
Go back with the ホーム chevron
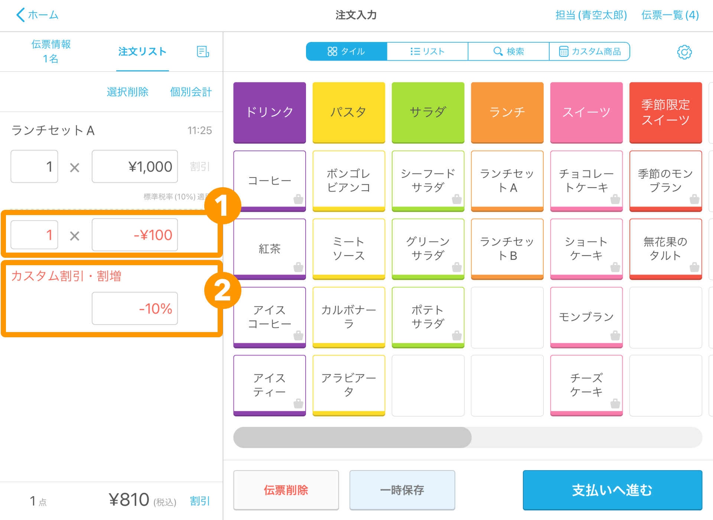click(x=37, y=15)
